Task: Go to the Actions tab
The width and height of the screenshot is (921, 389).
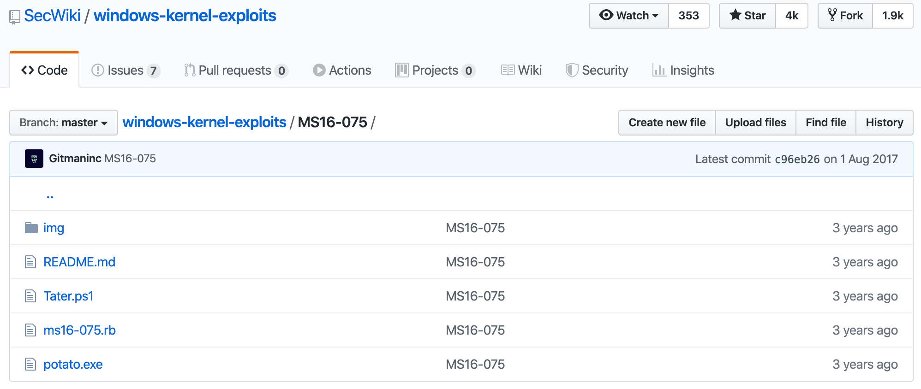Action: point(342,70)
